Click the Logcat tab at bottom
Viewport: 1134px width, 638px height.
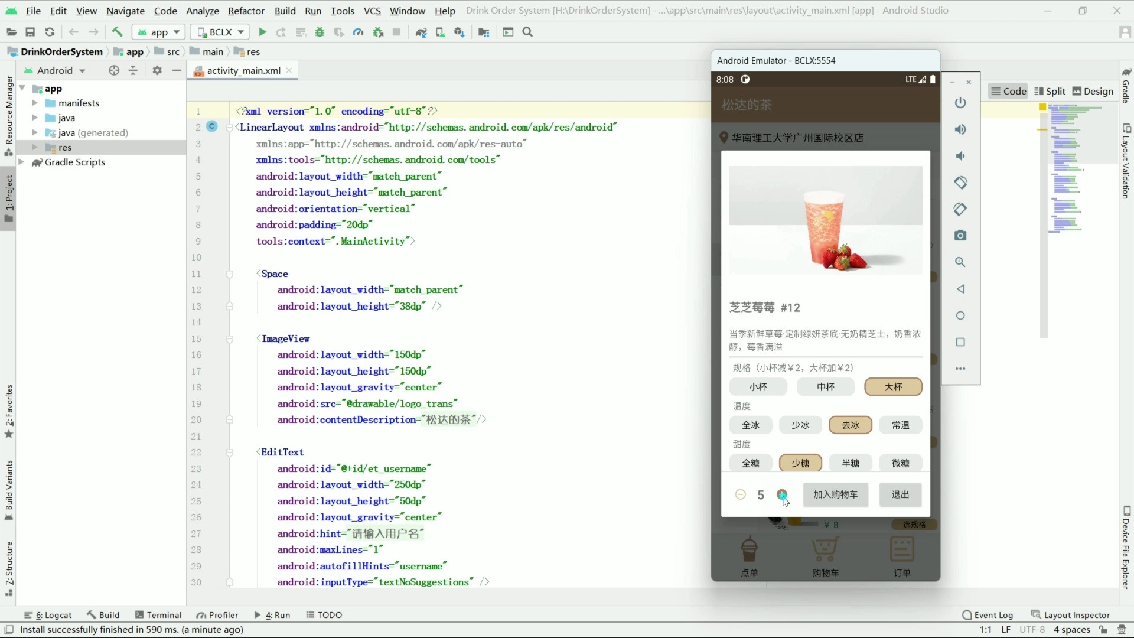click(x=51, y=614)
